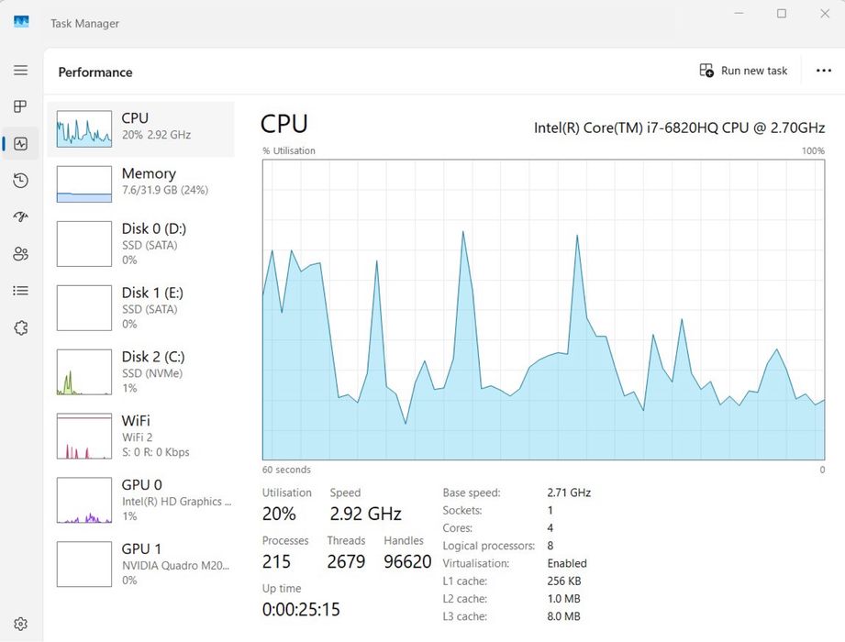Viewport: 845px width, 642px height.
Task: Click the 0:00:25:15 up time value
Action: [x=301, y=610]
